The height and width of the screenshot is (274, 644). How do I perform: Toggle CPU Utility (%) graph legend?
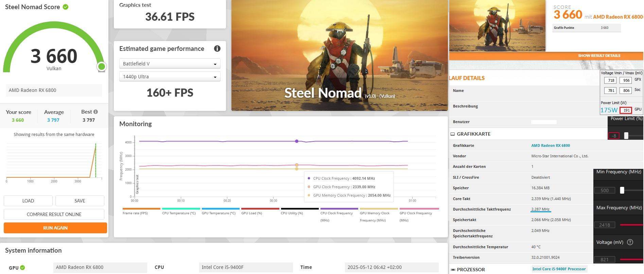point(300,211)
